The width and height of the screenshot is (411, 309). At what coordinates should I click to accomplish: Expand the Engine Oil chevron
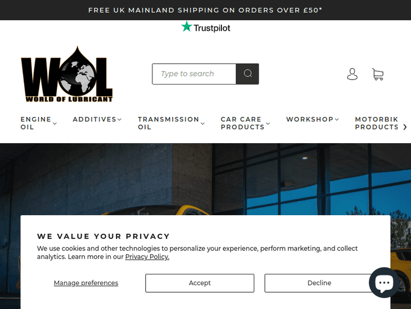click(55, 123)
